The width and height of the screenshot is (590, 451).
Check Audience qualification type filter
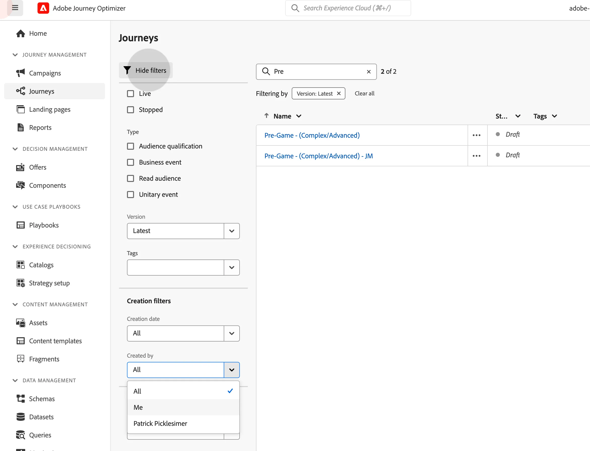130,146
